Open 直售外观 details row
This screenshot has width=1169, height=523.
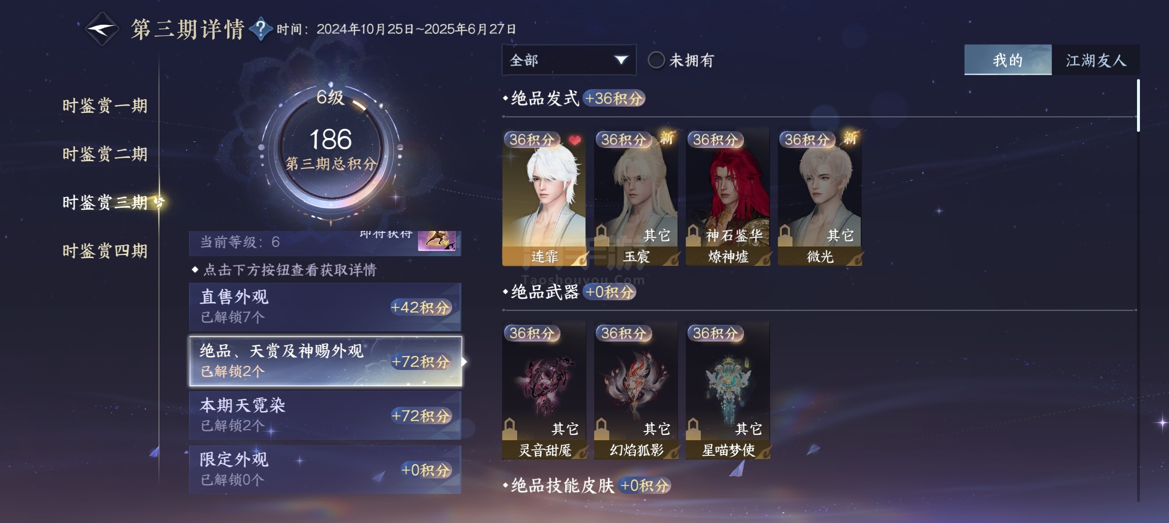(325, 307)
